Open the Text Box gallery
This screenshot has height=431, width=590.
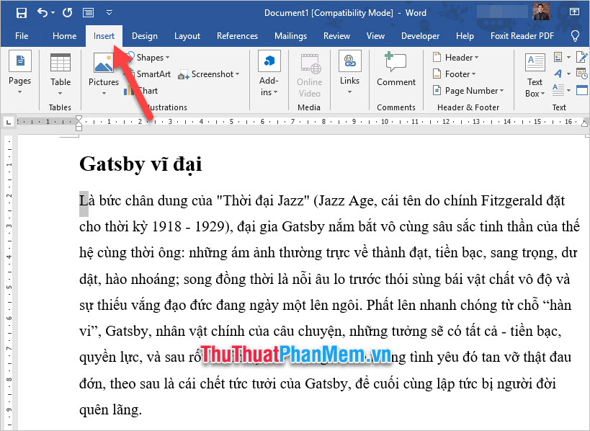pos(535,75)
